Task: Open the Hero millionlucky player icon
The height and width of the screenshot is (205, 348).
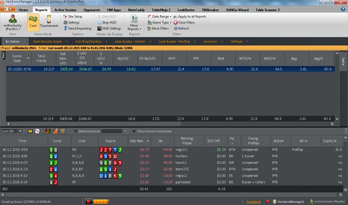Action: point(12,19)
